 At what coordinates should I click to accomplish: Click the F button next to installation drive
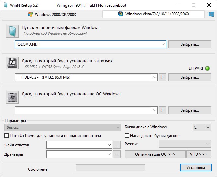pyautogui.click(x=162, y=110)
